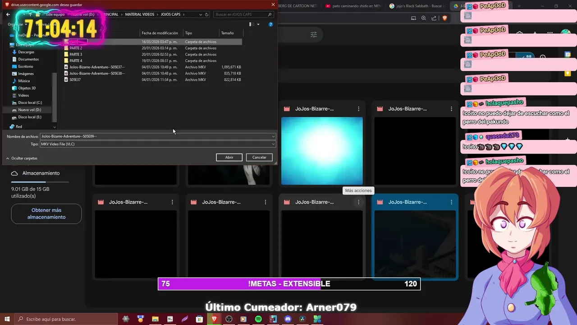577x325 pixels.
Task: Open Disco local (C:) in the sidebar
Action: coord(30,102)
